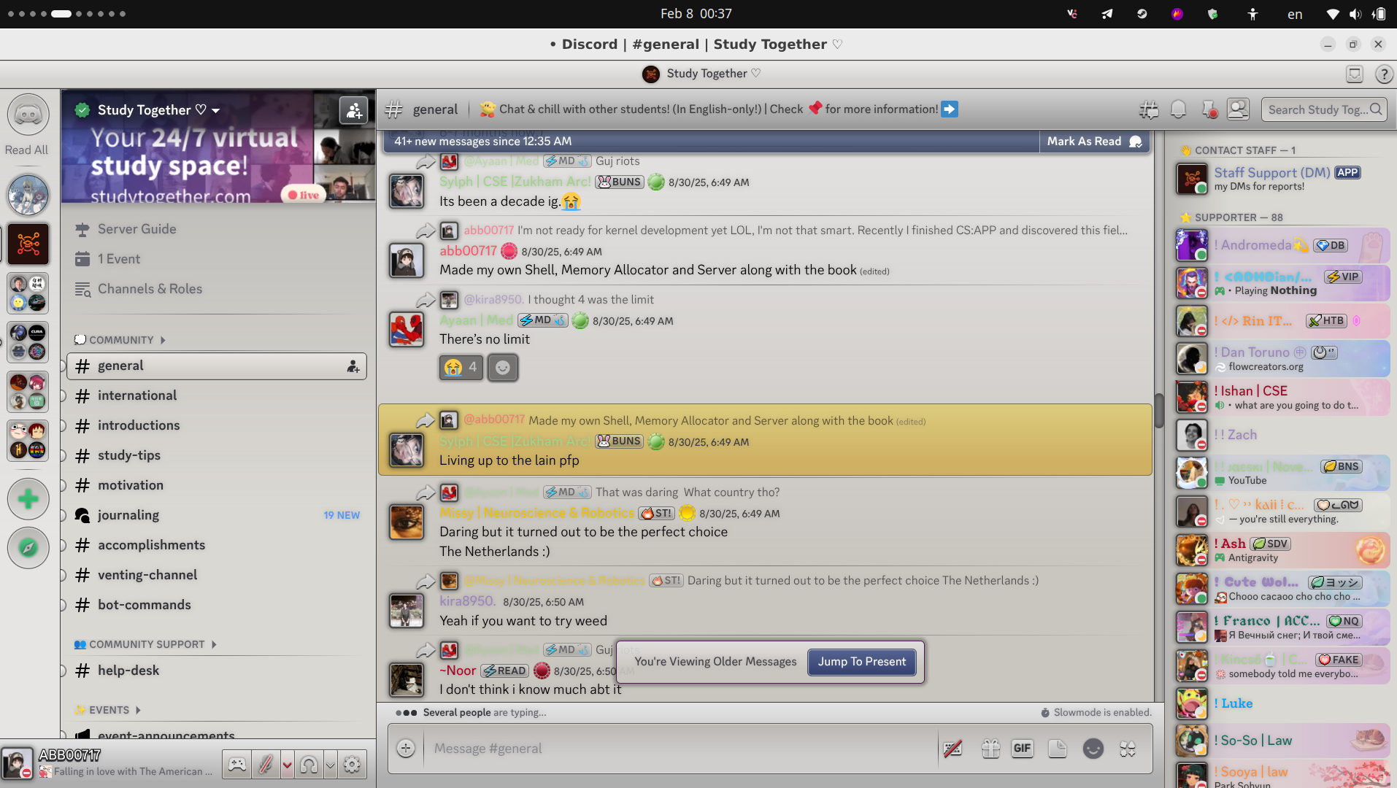Screen dimensions: 1397x788
Task: Toggle deafen with the headphones button
Action: 309,764
